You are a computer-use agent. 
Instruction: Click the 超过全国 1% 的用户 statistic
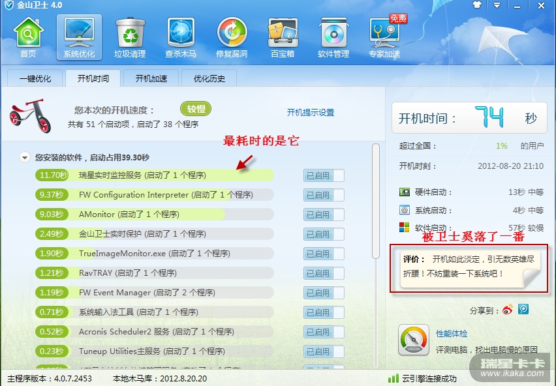(x=471, y=146)
